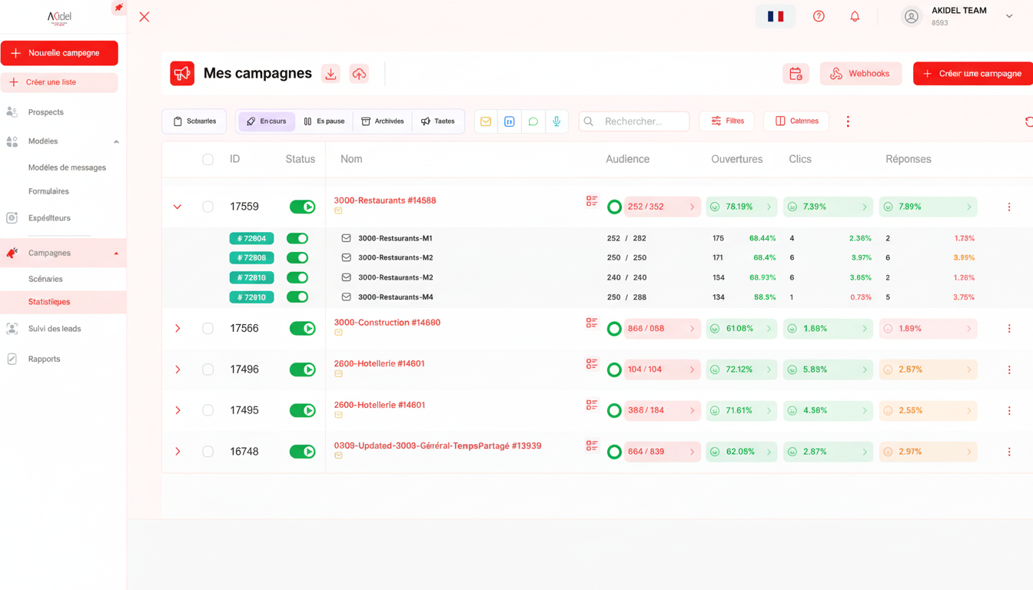Collapse the expanded campaign 17559 row
The height and width of the screenshot is (590, 1033).
coord(178,207)
